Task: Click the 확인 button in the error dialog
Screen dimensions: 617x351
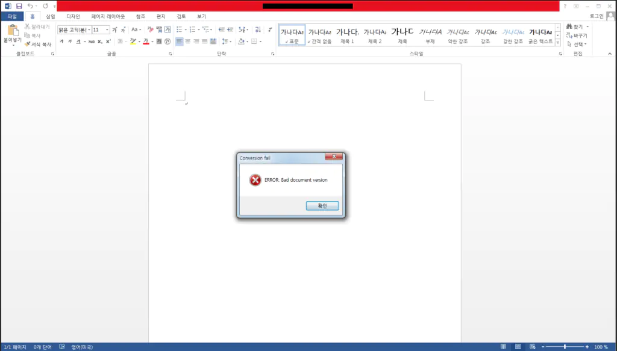Action: [x=322, y=206]
